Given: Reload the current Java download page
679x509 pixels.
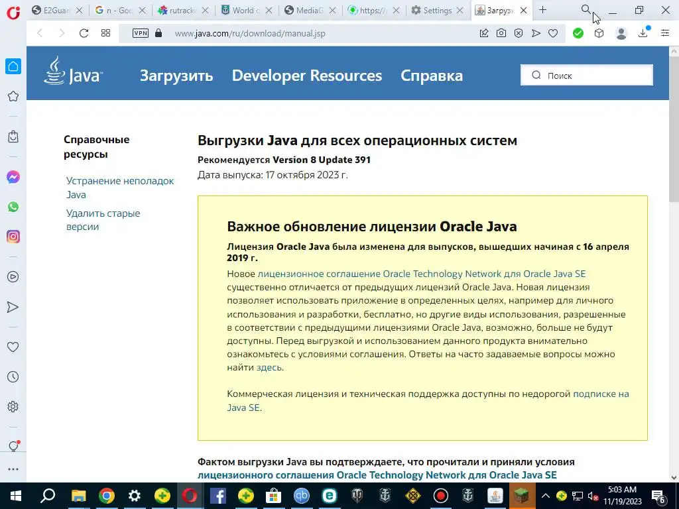Looking at the screenshot, I should (84, 33).
